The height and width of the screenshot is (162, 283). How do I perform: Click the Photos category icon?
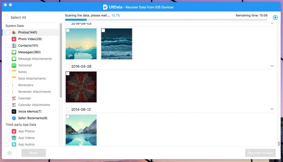[14, 32]
